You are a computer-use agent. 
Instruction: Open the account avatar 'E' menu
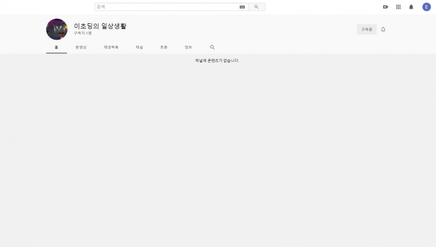point(426,7)
